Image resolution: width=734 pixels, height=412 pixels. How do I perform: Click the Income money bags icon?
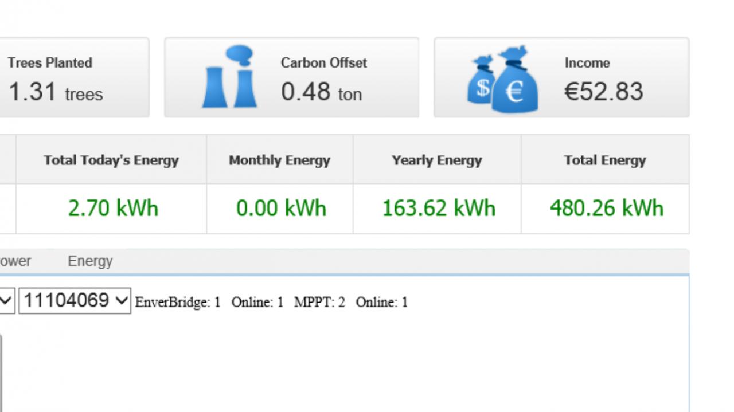[x=503, y=79]
